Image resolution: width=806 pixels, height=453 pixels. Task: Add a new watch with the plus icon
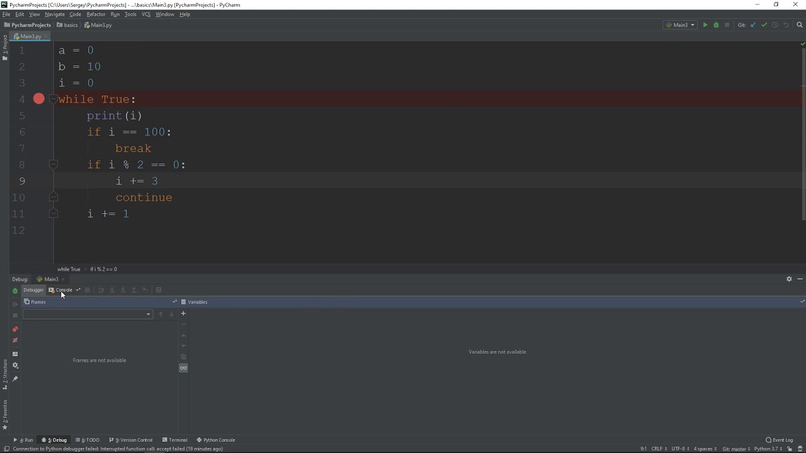pos(183,313)
